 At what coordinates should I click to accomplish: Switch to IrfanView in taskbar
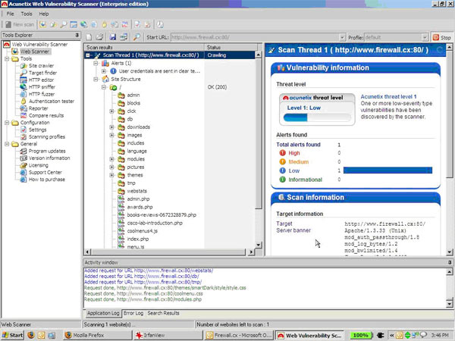pyautogui.click(x=168, y=335)
